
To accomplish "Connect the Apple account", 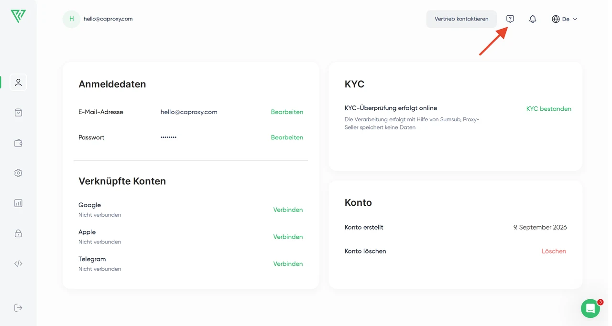I will pyautogui.click(x=288, y=237).
